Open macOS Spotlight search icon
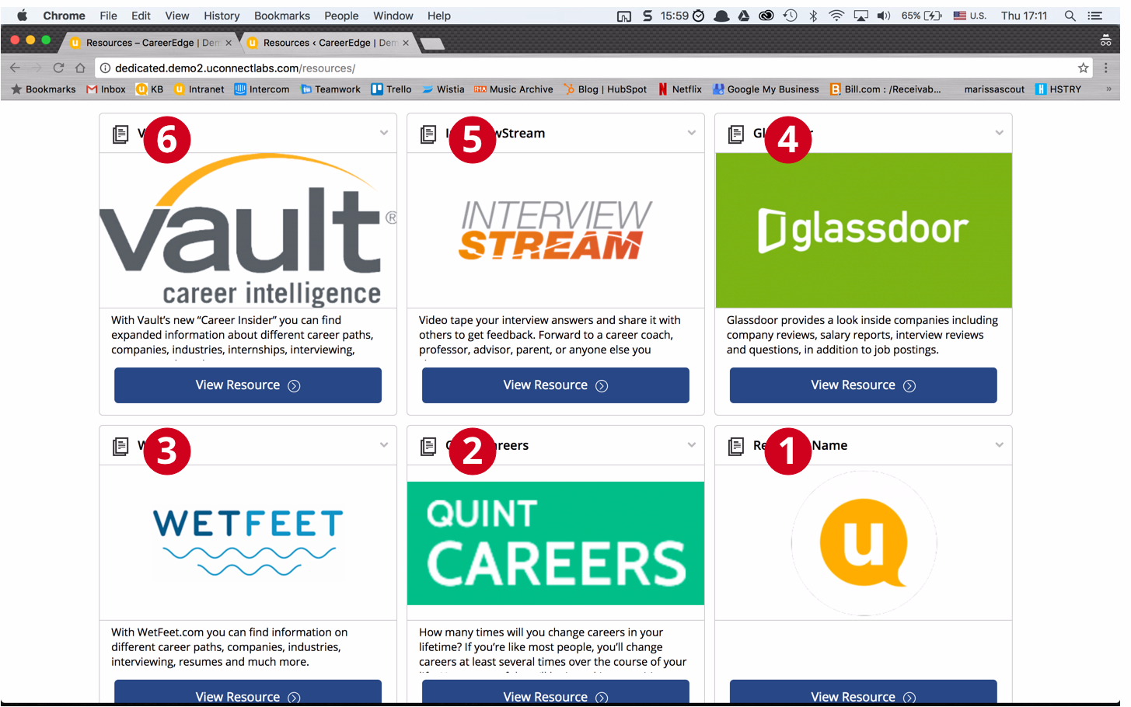The width and height of the screenshot is (1131, 707). click(x=1070, y=16)
